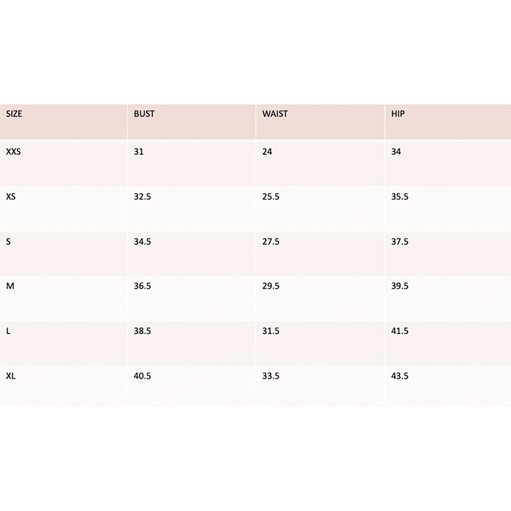Click the M hip value 39.5
The image size is (511, 511).
point(399,287)
